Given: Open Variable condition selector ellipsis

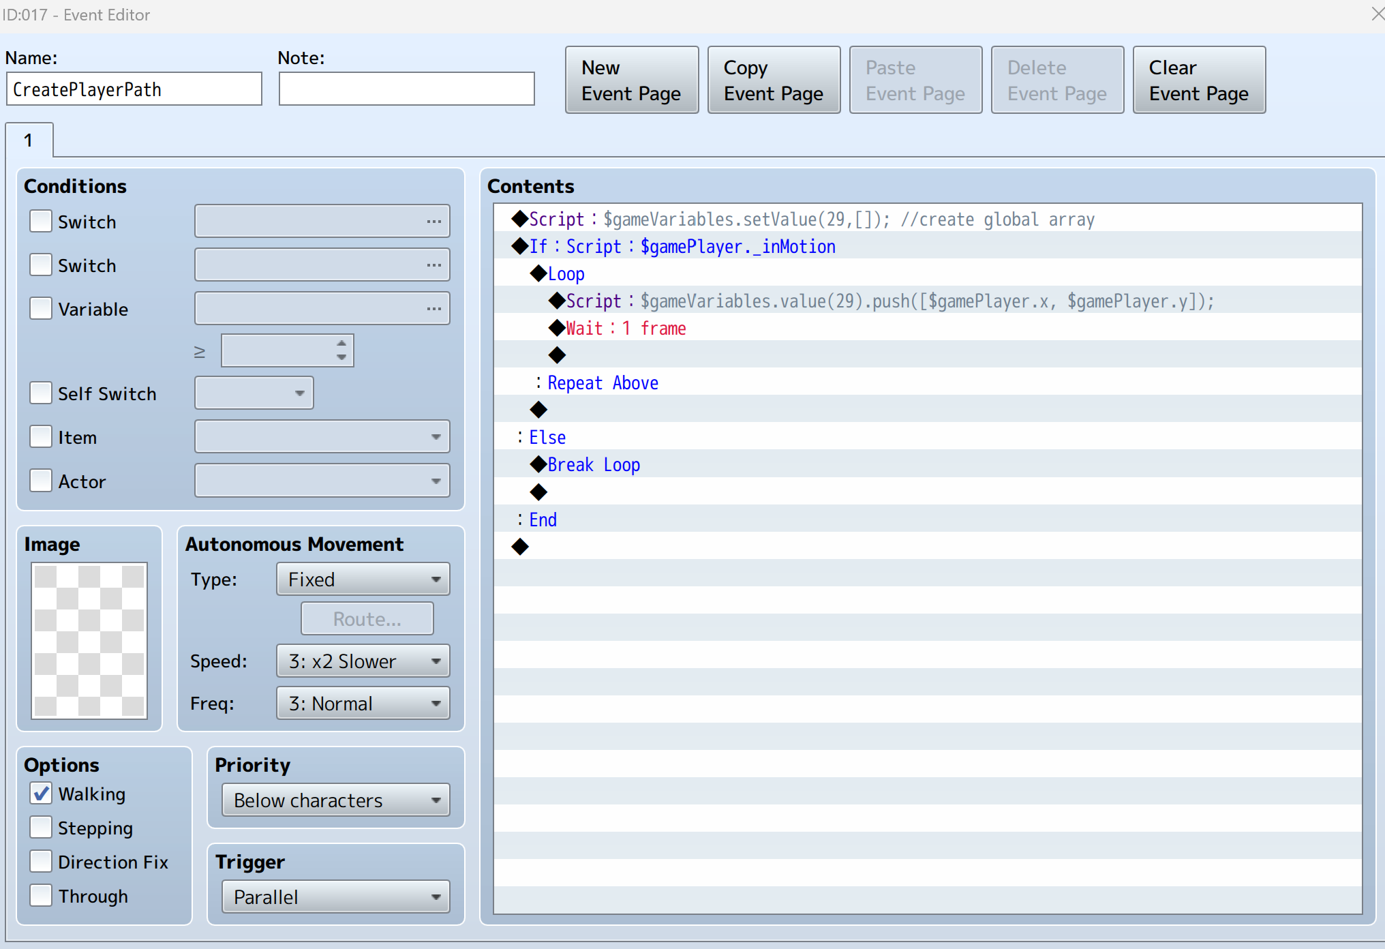Looking at the screenshot, I should coord(433,309).
